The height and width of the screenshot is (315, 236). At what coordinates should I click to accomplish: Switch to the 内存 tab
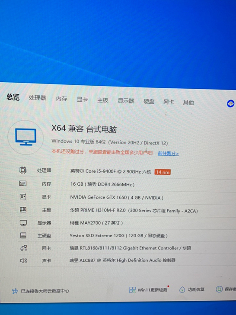click(62, 99)
